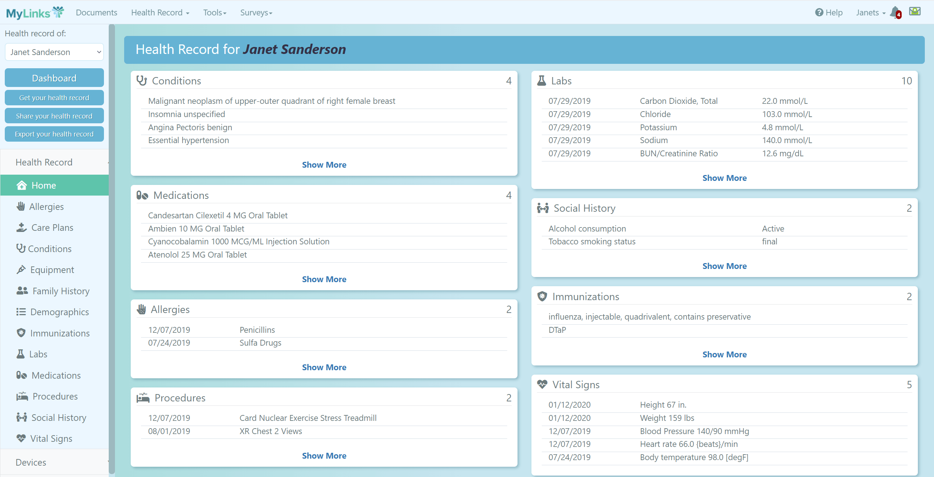The width and height of the screenshot is (934, 477).
Task: Click the Procedures bed icon in sidebar
Action: point(22,396)
